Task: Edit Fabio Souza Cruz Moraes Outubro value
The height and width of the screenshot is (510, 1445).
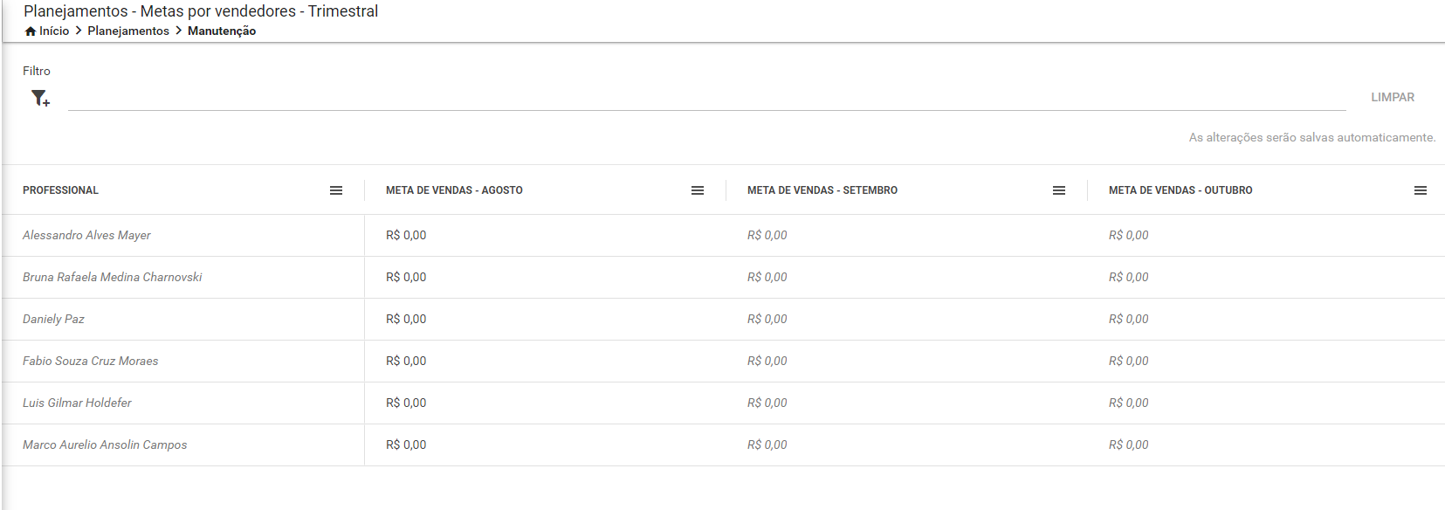Action: pyautogui.click(x=1129, y=362)
